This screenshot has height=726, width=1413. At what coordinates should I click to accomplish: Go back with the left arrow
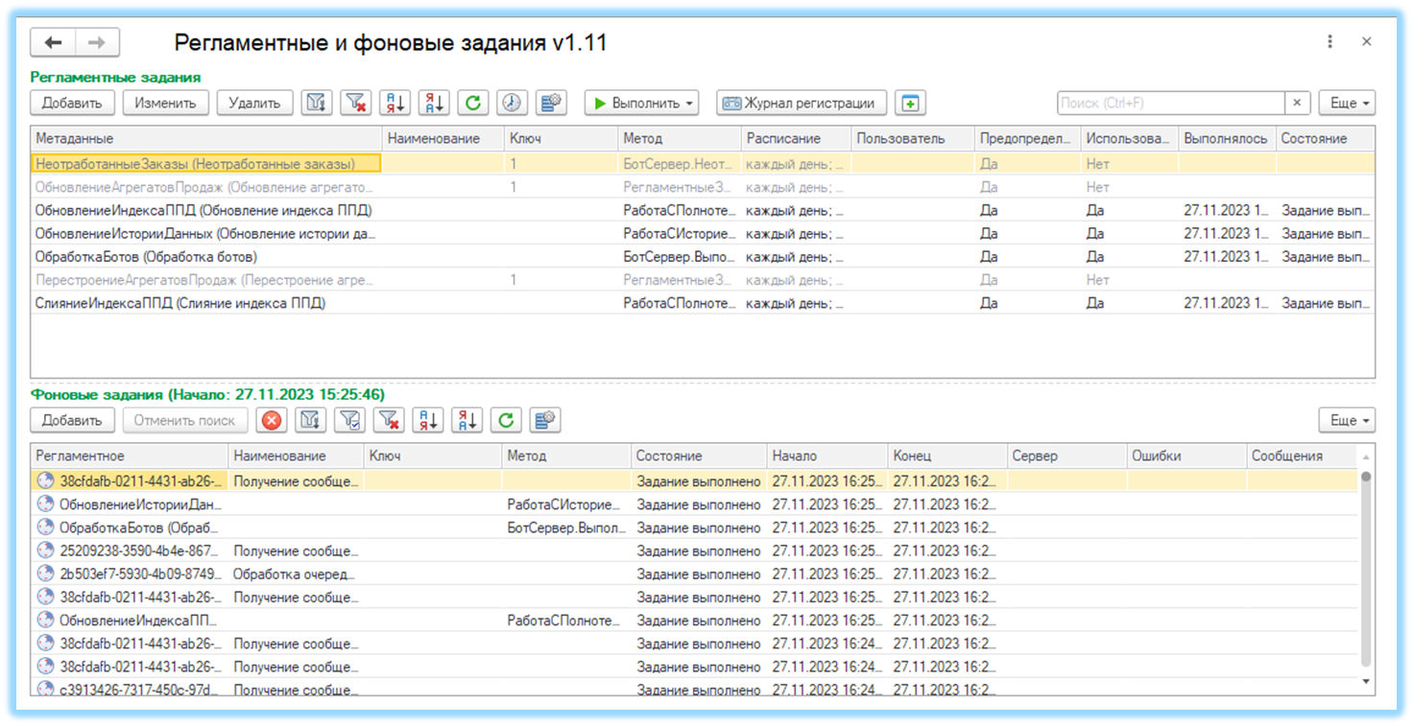[x=54, y=42]
